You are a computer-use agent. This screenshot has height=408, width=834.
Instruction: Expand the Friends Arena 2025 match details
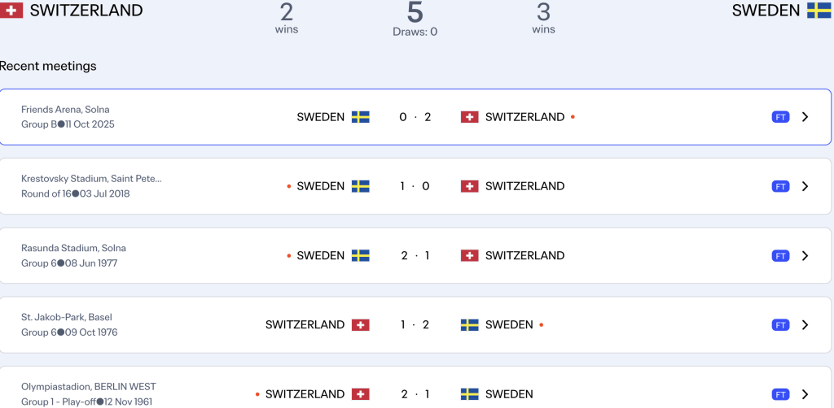805,117
